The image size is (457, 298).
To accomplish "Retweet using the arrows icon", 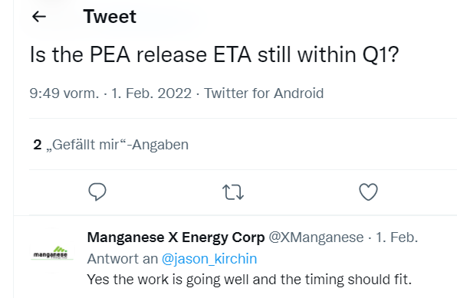I will (x=233, y=192).
